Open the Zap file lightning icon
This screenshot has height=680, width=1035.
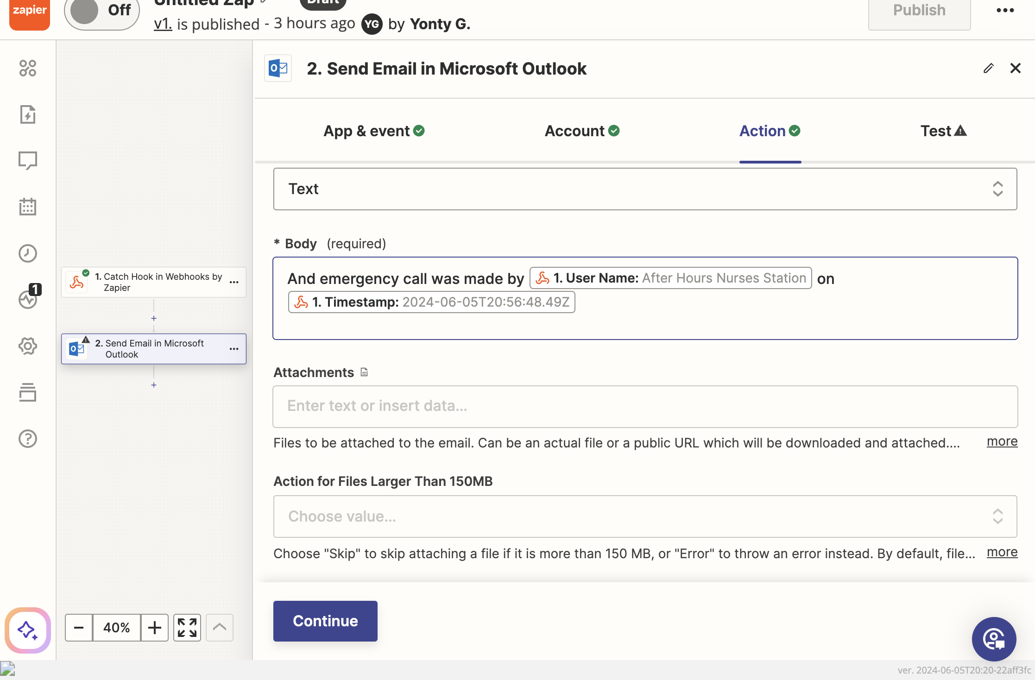(28, 114)
